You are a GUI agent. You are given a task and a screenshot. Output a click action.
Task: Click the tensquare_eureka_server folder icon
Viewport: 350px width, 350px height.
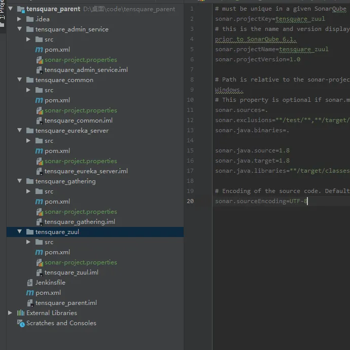click(30, 131)
